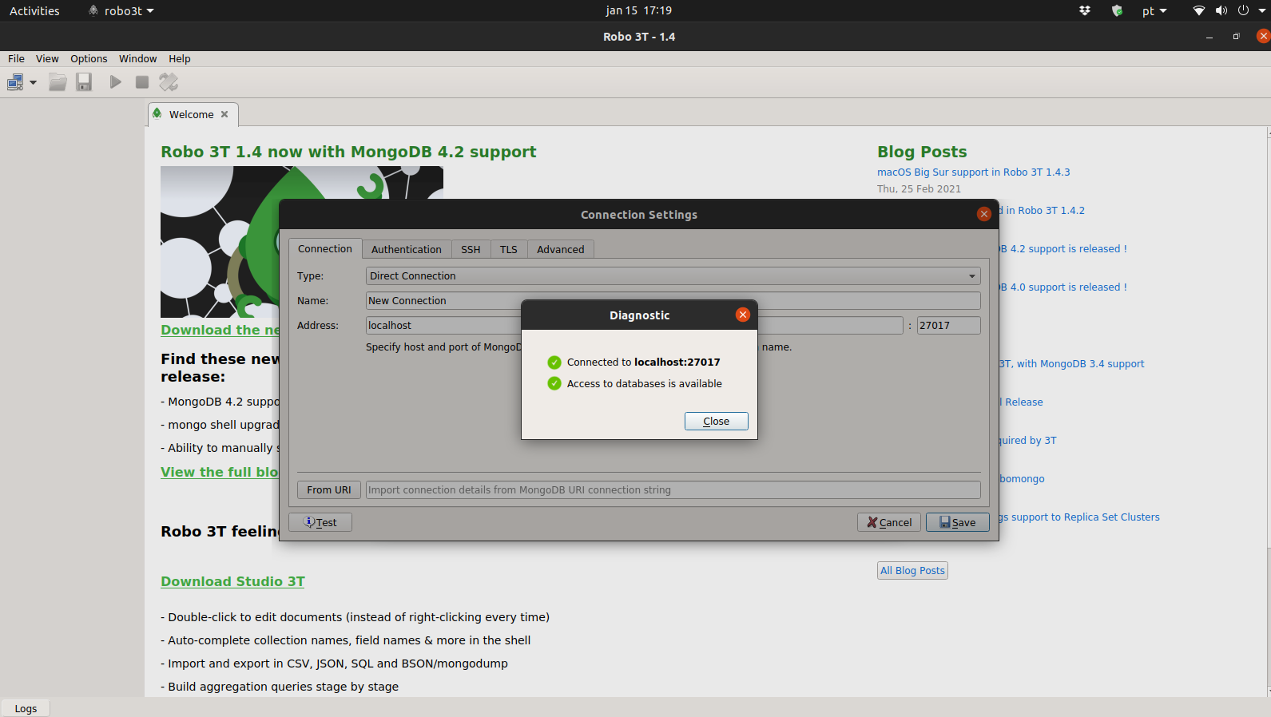Click the Stop square icon
Image resolution: width=1271 pixels, height=717 pixels.
point(142,82)
